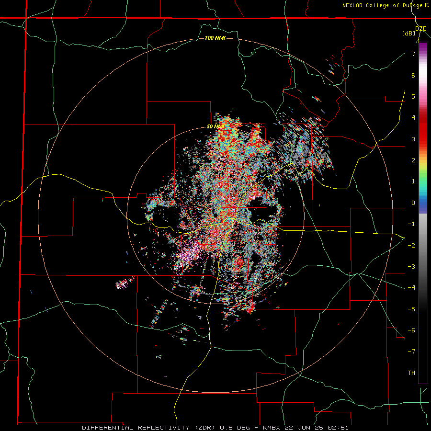Click the 5 value on the color scale
Image resolution: width=431 pixels, height=431 pixels.
413,96
